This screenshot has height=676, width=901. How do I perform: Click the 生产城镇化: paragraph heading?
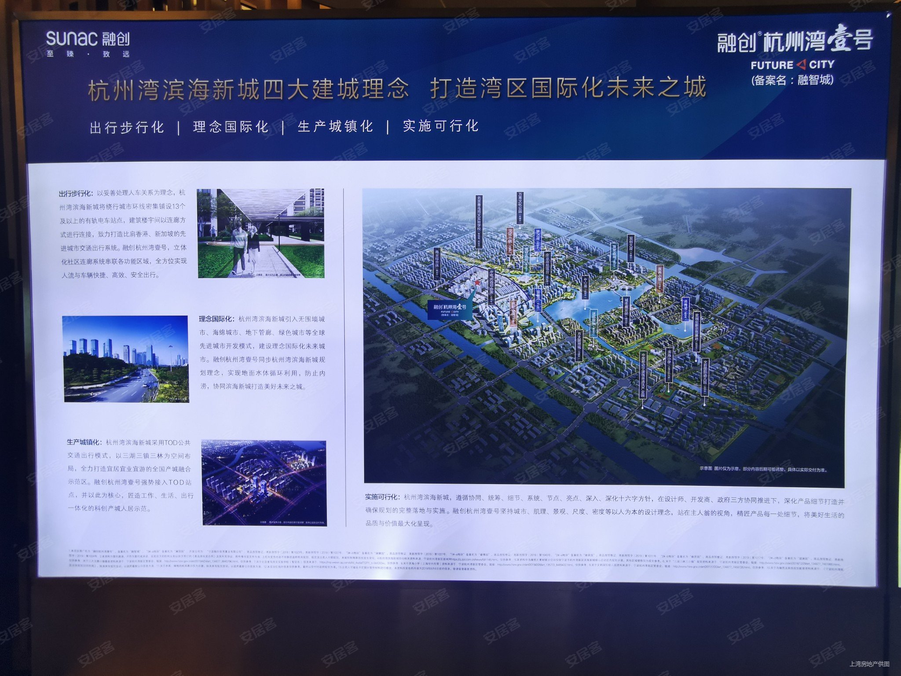click(x=84, y=442)
